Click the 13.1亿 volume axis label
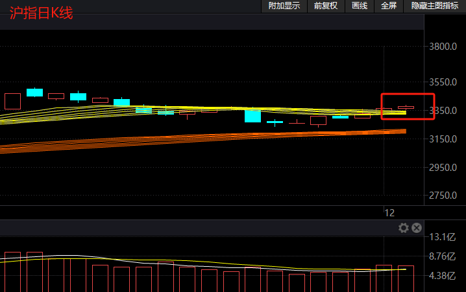 click(442, 237)
